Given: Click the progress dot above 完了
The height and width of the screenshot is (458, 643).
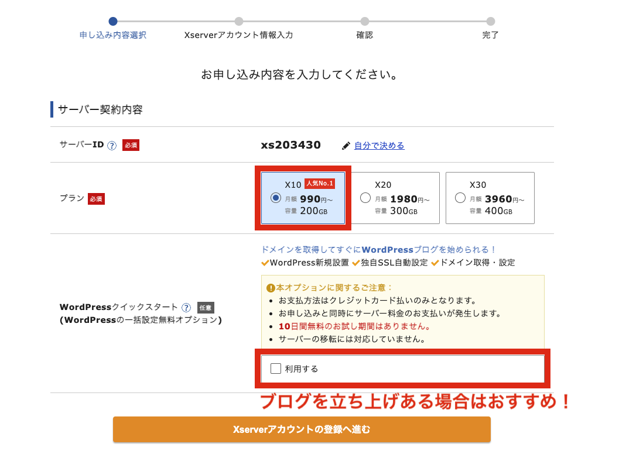Looking at the screenshot, I should tap(491, 21).
